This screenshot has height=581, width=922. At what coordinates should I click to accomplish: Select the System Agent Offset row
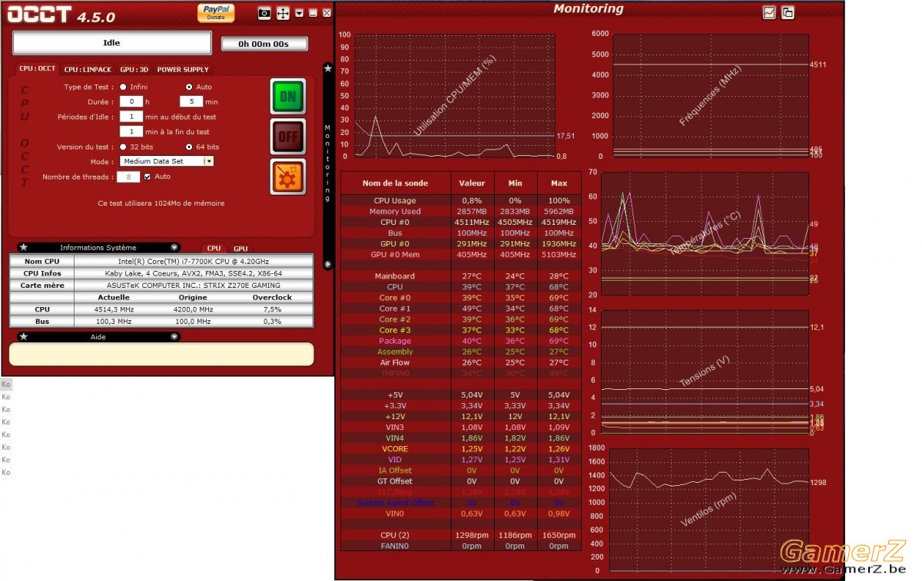tap(461, 503)
